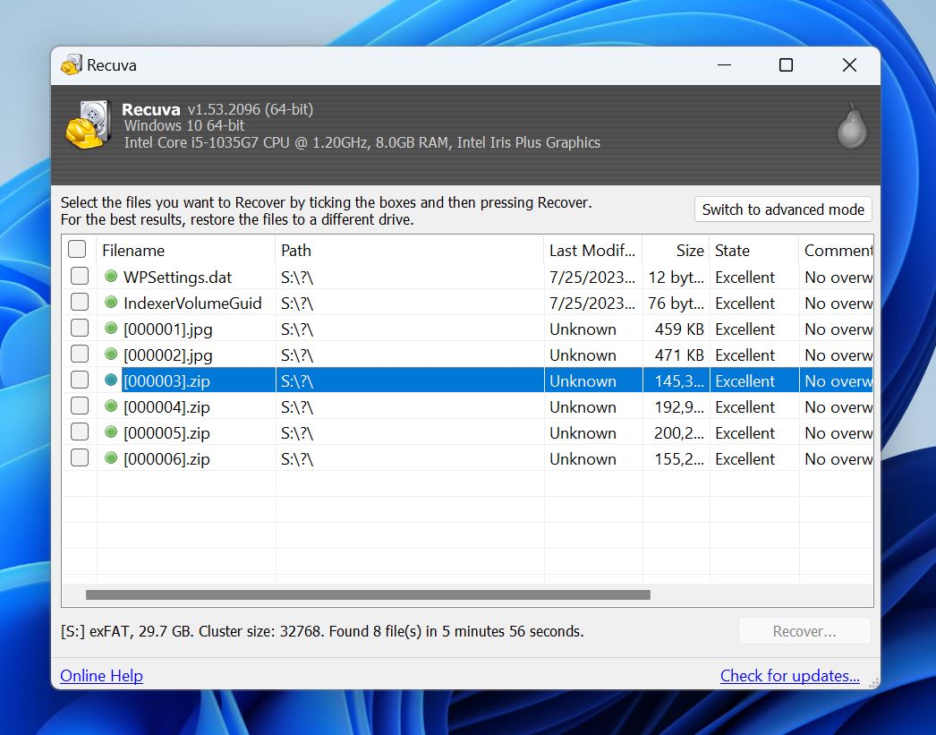Close the Recuva window
The width and height of the screenshot is (936, 735).
tap(849, 64)
